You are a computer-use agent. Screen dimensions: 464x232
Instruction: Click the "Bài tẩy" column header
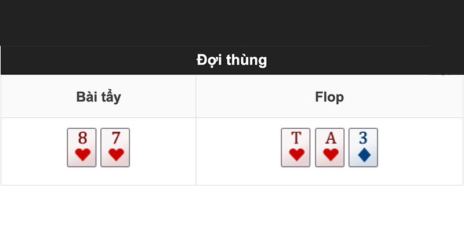[x=99, y=97]
